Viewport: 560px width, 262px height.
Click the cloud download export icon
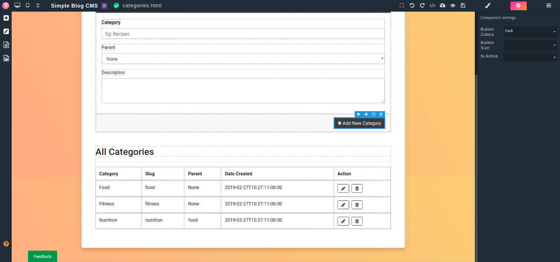coord(442,6)
